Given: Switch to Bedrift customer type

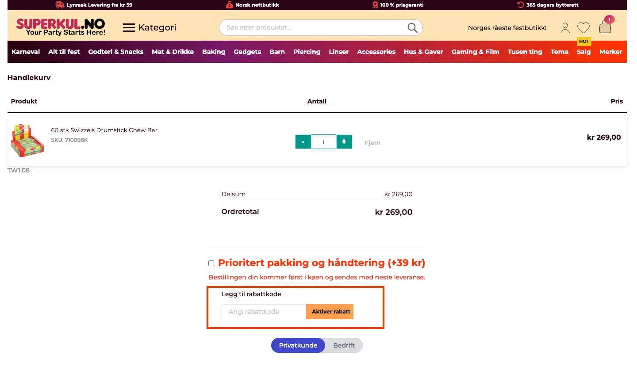Looking at the screenshot, I should (344, 345).
